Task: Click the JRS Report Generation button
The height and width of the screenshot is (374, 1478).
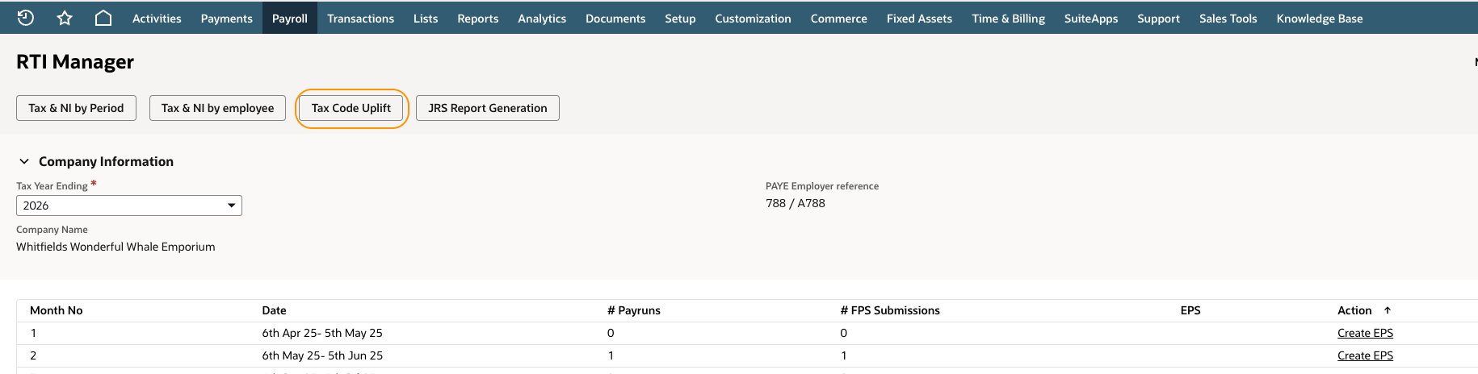Action: click(x=488, y=108)
